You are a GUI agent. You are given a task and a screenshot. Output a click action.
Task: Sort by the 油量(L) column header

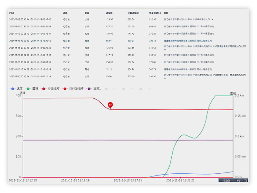click(x=109, y=13)
